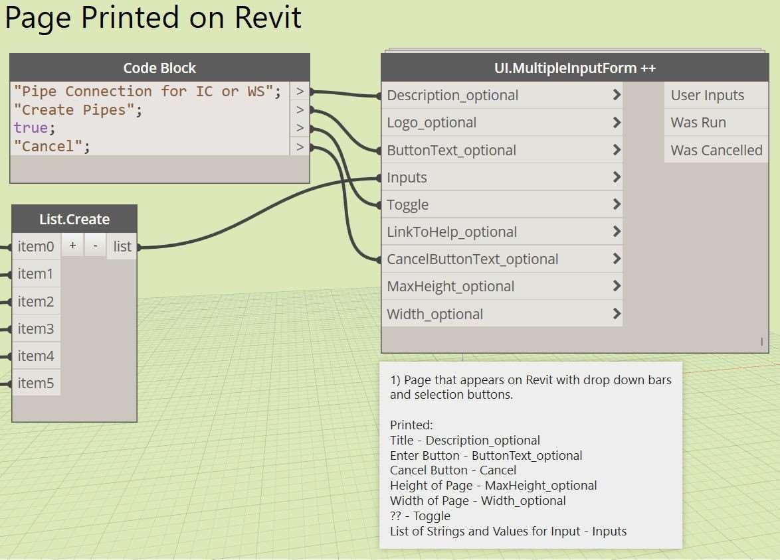The image size is (780, 560).
Task: Click the MaxHeight_optional input label
Action: point(450,286)
